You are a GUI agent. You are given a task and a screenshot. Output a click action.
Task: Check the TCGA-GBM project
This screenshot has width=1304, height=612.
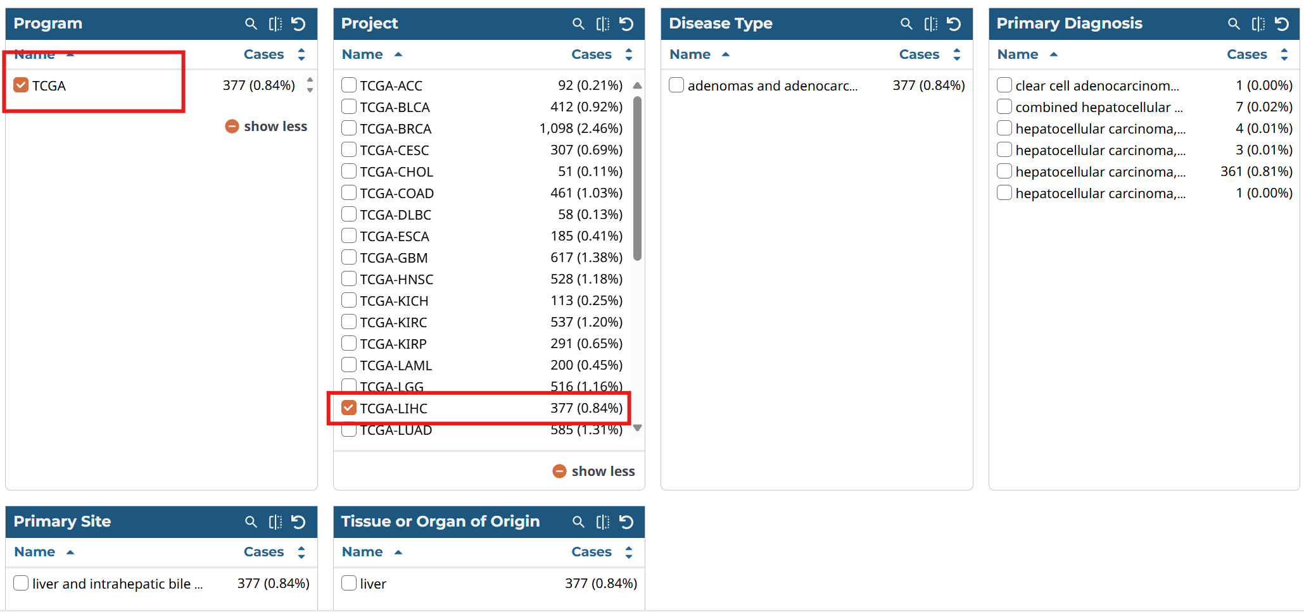tap(348, 257)
